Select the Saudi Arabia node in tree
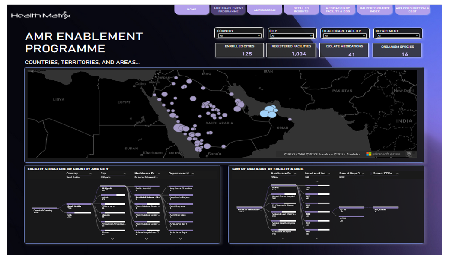Viewport: 450px width, 260px height. coord(75,206)
